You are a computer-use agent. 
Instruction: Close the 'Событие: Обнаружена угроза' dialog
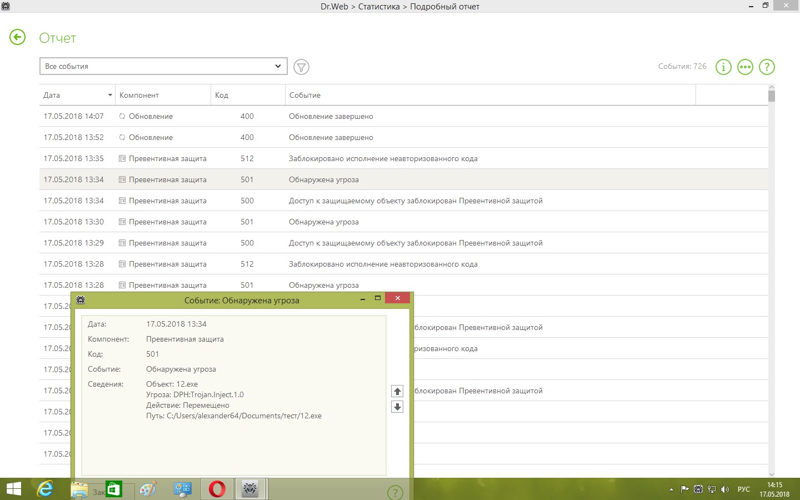tap(397, 298)
